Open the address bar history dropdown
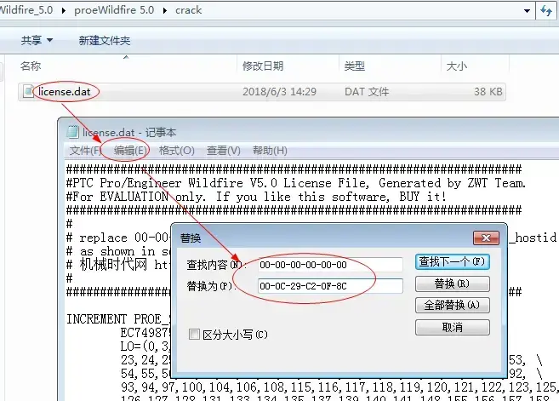Image resolution: width=559 pixels, height=401 pixels. (x=527, y=11)
